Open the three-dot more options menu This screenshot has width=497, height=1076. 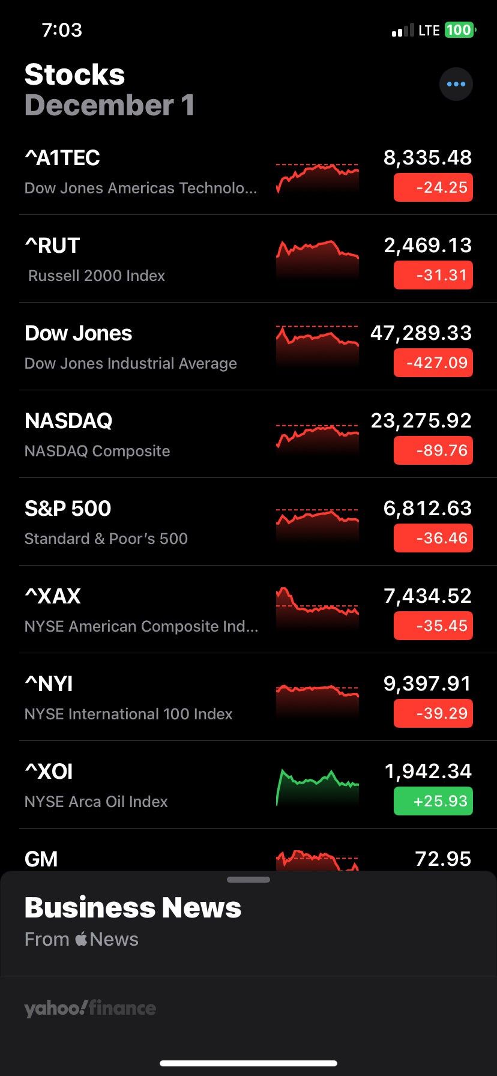pos(456,84)
